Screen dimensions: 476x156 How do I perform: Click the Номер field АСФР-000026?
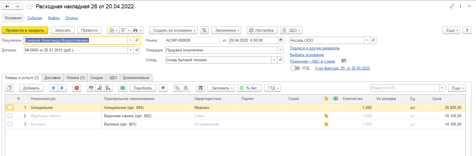(192, 40)
